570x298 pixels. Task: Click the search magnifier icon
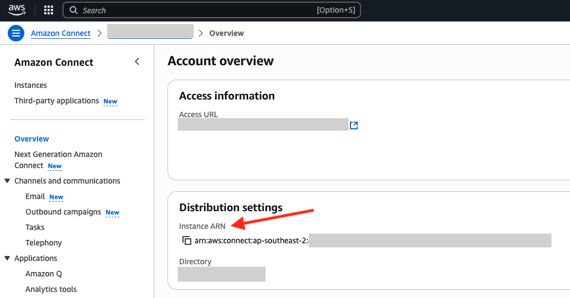pyautogui.click(x=74, y=10)
